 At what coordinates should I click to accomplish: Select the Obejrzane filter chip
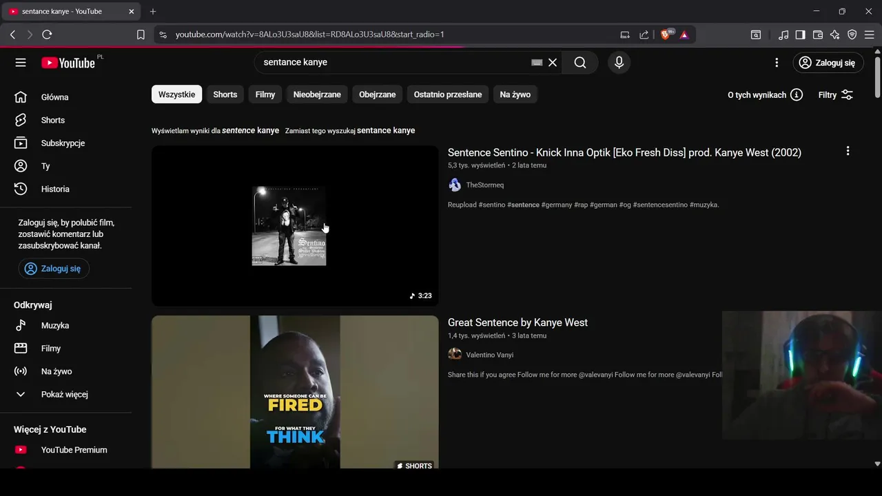tap(378, 94)
